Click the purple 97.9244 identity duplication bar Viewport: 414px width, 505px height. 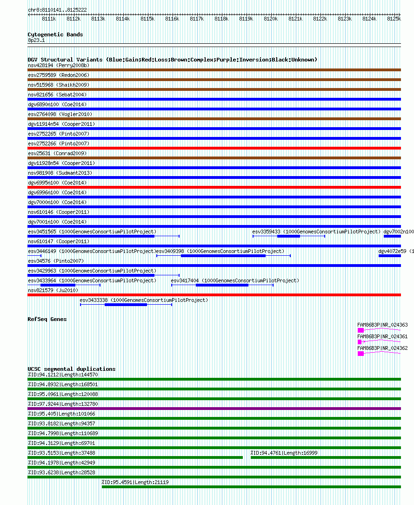pyautogui.click(x=214, y=409)
